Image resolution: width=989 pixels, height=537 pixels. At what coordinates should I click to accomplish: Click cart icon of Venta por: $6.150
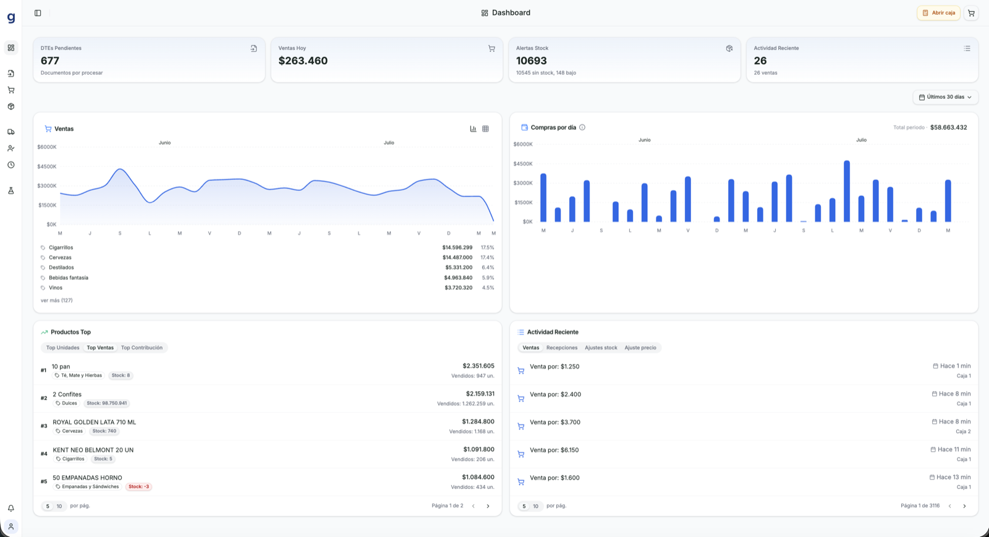pyautogui.click(x=521, y=454)
